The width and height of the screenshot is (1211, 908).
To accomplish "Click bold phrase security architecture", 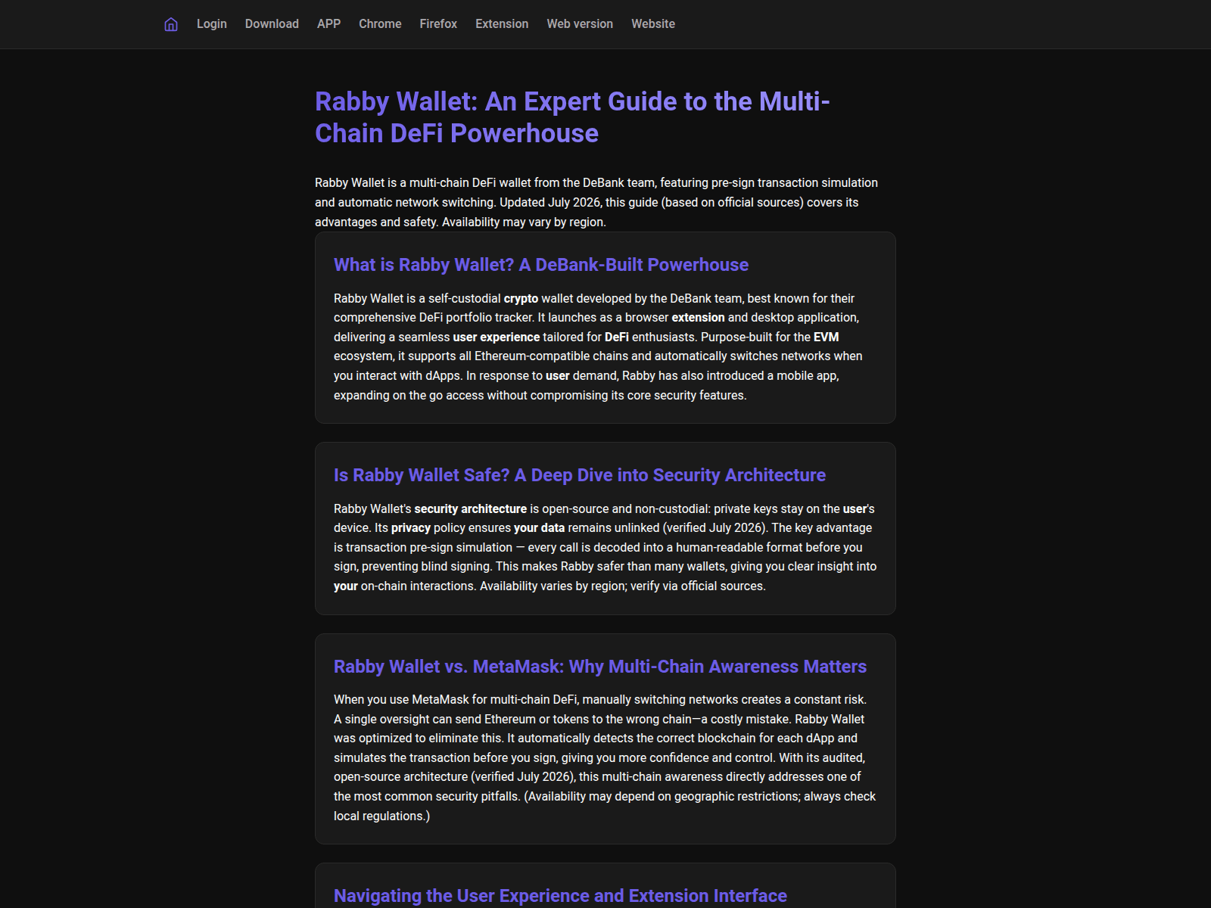I will pos(470,509).
